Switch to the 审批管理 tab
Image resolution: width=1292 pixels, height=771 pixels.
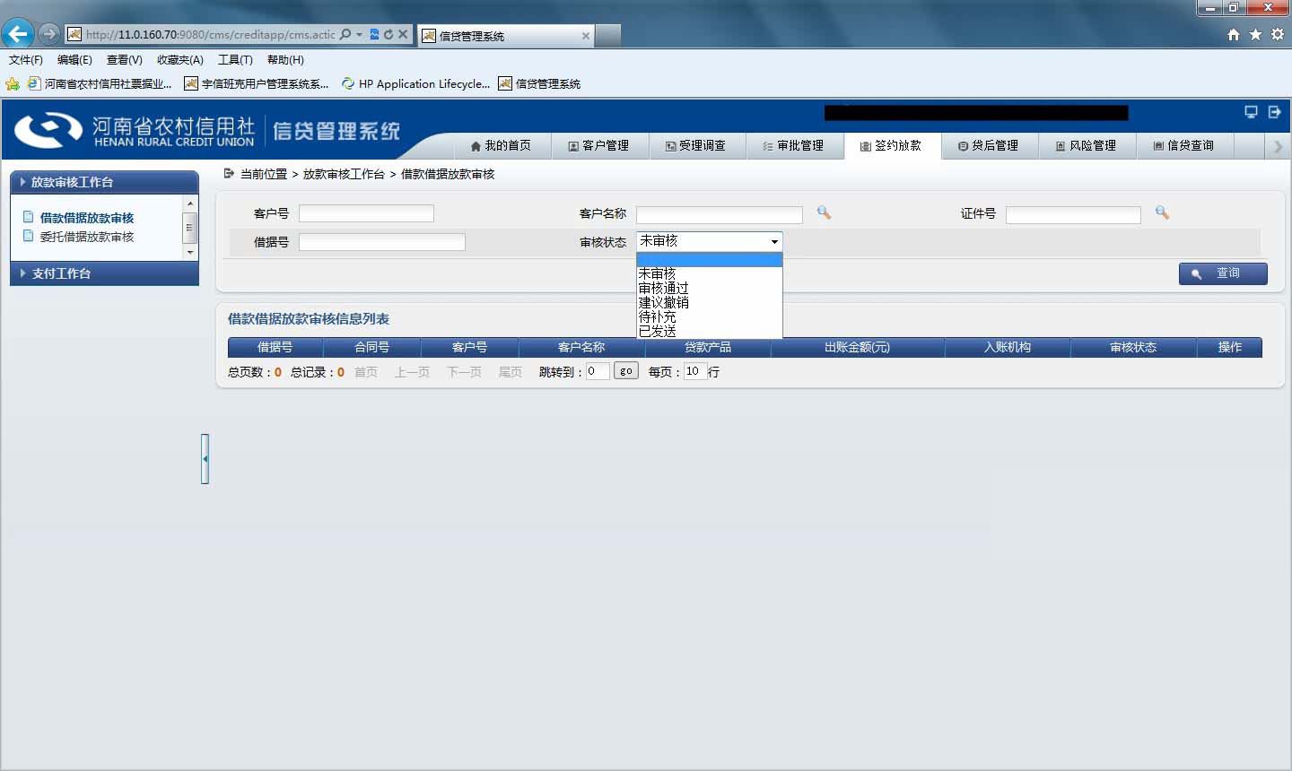click(794, 145)
